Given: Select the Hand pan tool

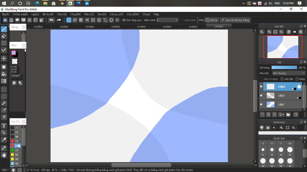Looking at the screenshot, I should click(4, 155).
